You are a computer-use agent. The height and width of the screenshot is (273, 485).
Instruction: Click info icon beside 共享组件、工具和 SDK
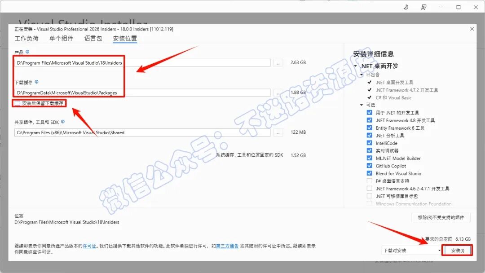[x=63, y=122]
